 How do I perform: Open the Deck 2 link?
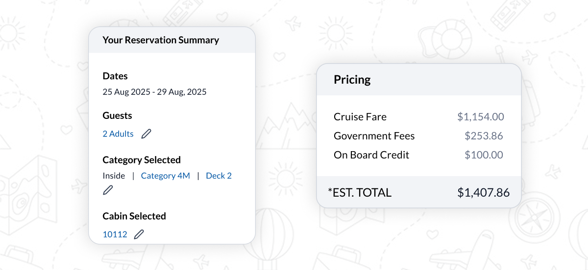click(x=219, y=176)
